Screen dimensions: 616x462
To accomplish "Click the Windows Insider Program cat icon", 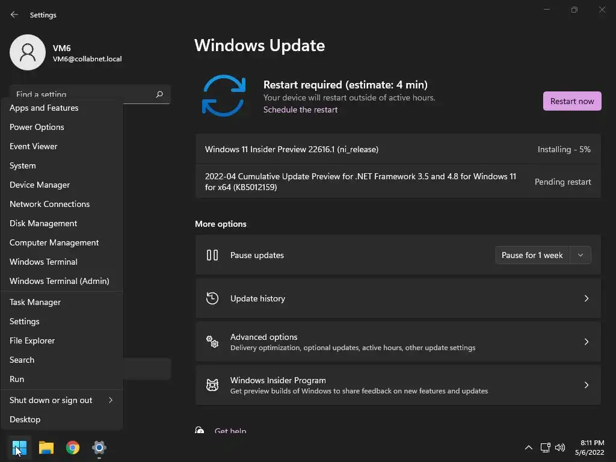I will click(212, 385).
